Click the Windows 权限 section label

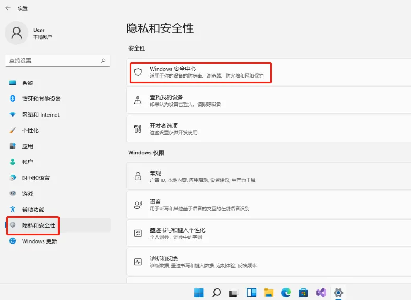(146, 152)
